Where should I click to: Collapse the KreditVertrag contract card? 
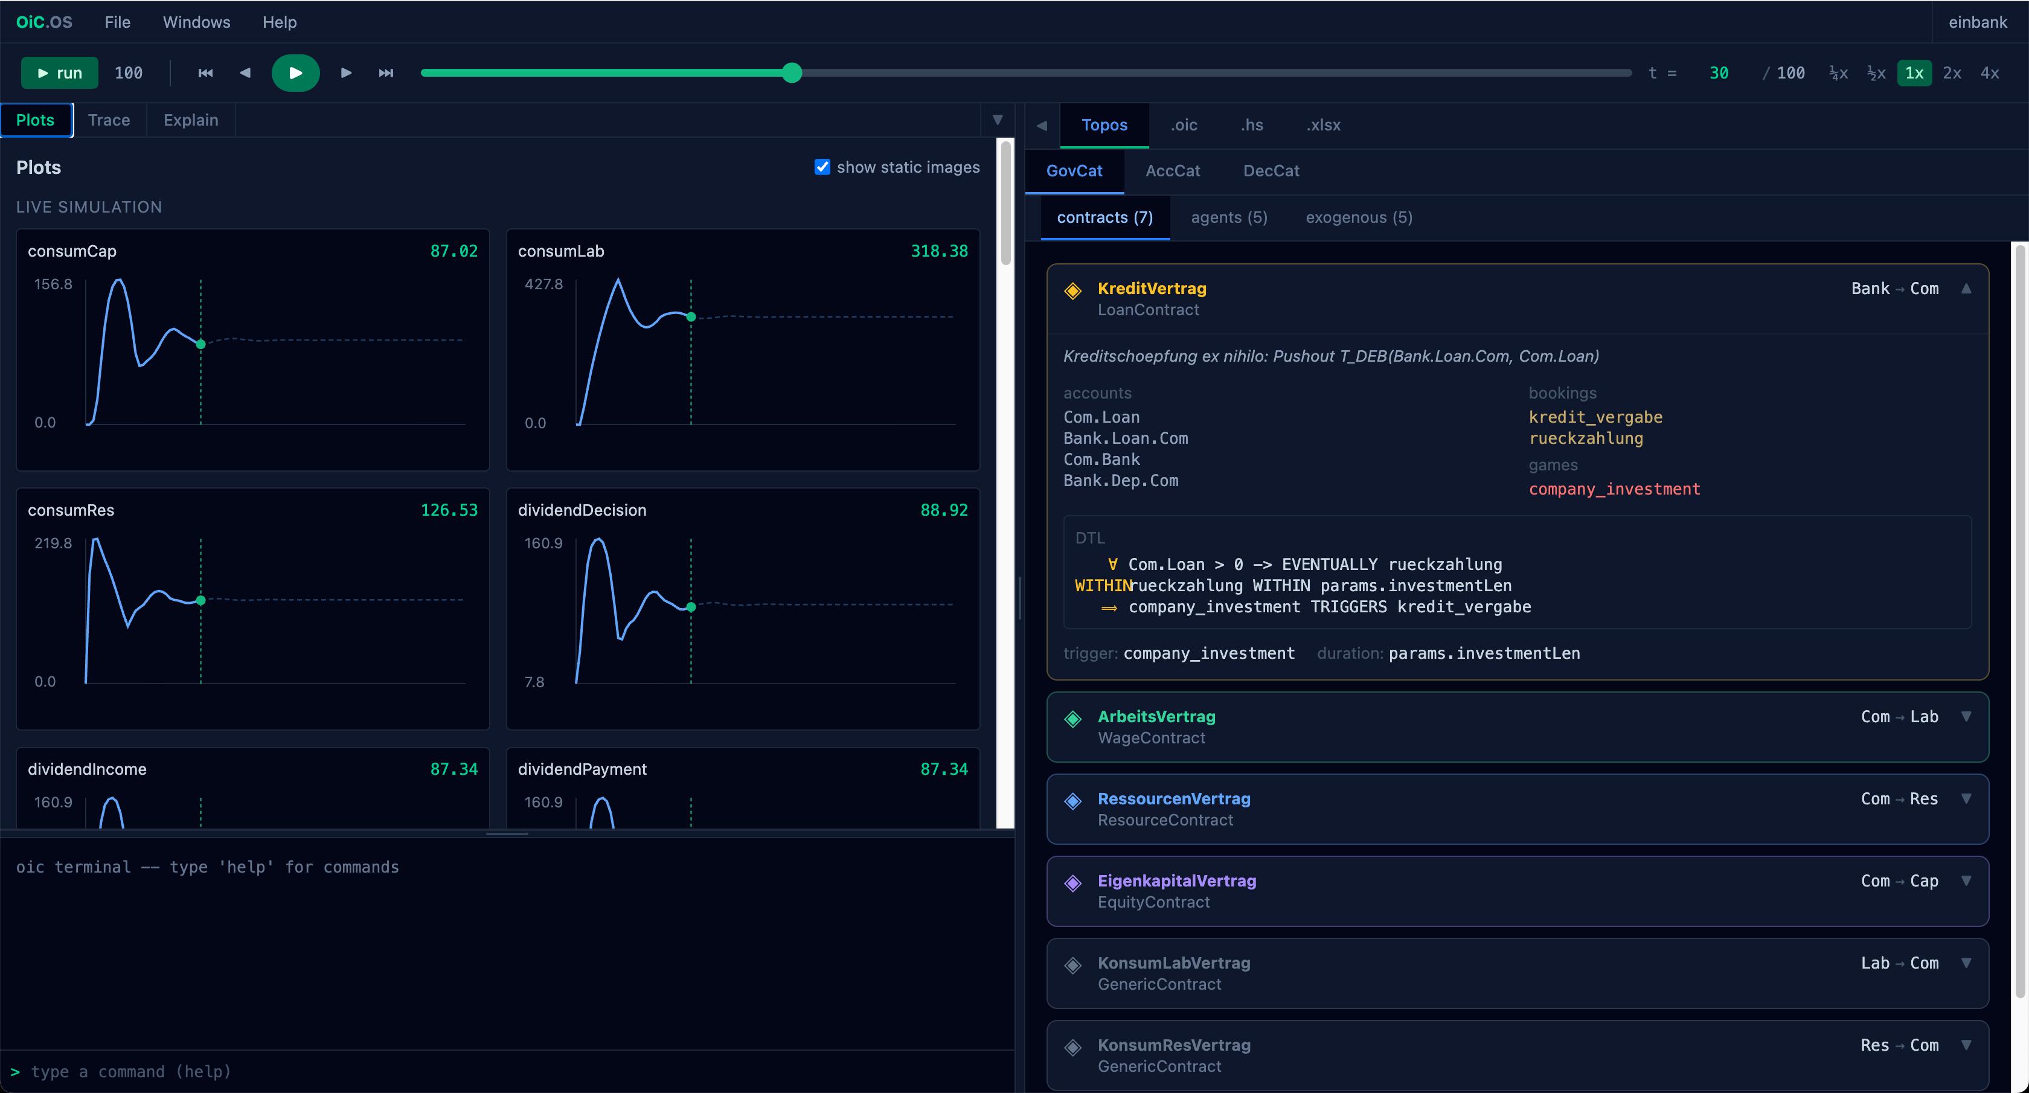[x=1967, y=288]
